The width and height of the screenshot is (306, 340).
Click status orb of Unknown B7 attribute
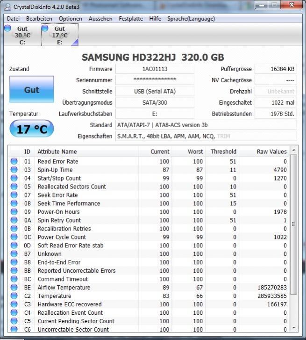[14, 253]
